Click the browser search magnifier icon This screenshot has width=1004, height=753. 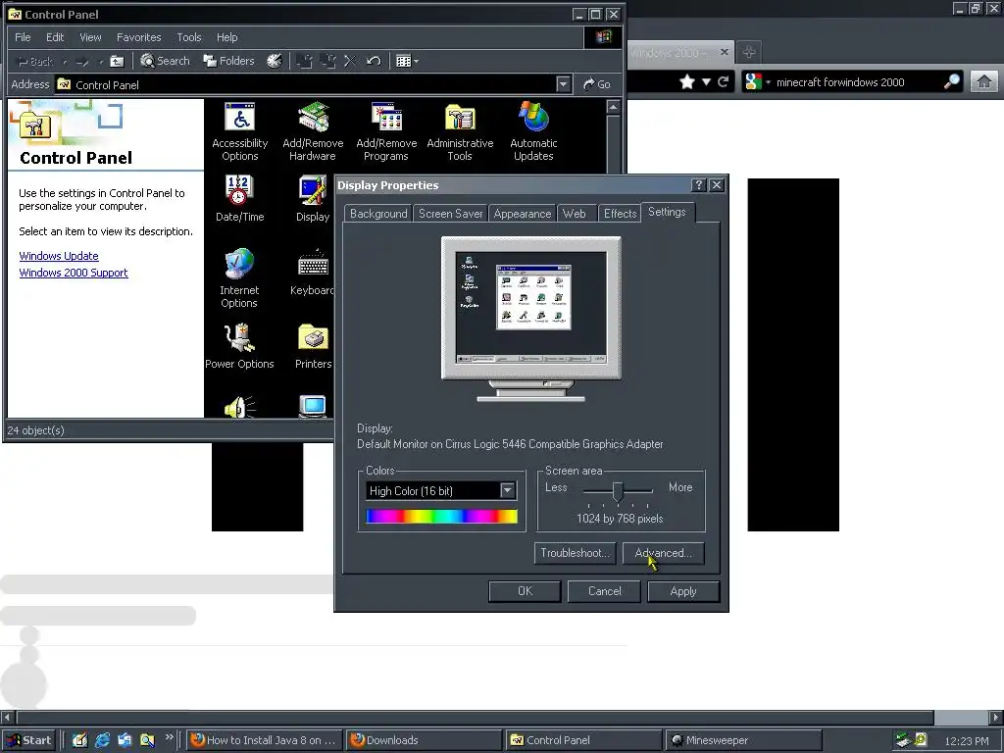point(951,81)
